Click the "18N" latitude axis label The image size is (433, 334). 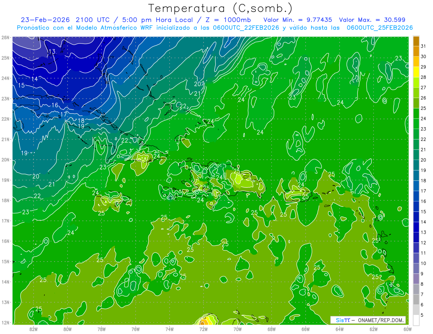[x=5, y=200]
